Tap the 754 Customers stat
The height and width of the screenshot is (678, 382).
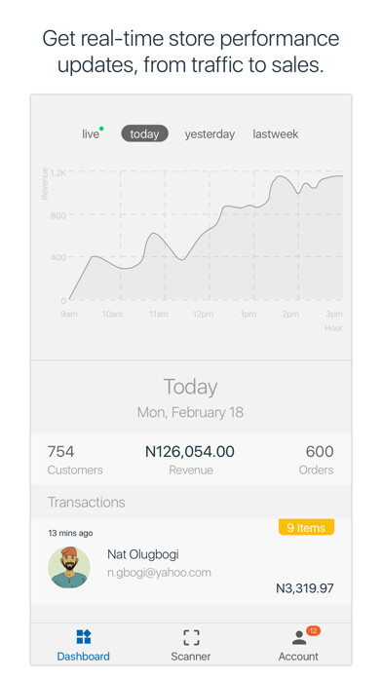tap(75, 460)
